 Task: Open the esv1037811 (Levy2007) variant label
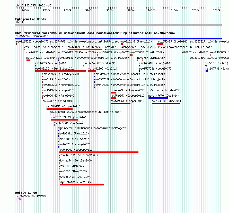[74, 144]
